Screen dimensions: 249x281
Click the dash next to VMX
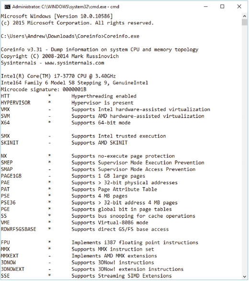pos(50,110)
